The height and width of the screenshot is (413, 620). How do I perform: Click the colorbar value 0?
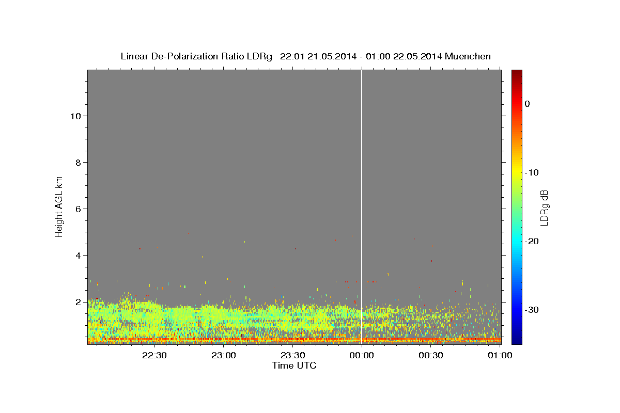(527, 104)
